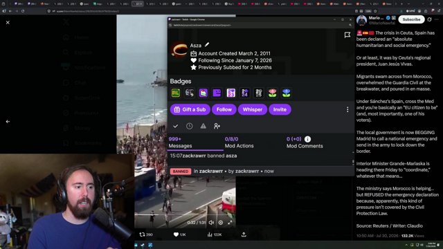The image size is (443, 249).
Task: Click the 2025 recap badge
Action: click(258, 93)
